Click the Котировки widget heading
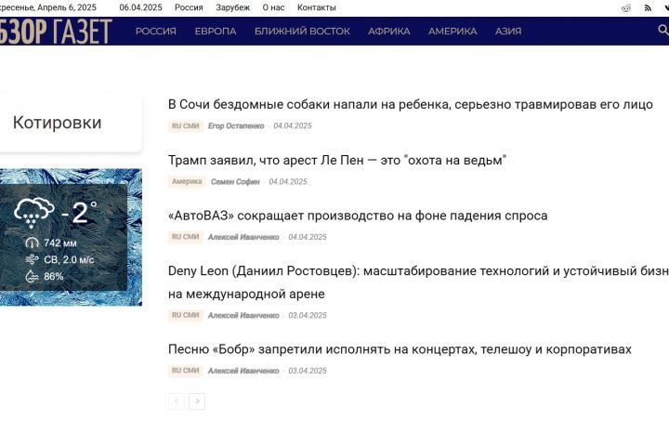Screen dimensions: 669x446 point(58,123)
